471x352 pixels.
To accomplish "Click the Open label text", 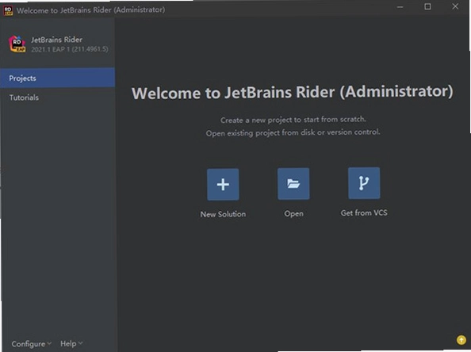I will (293, 213).
